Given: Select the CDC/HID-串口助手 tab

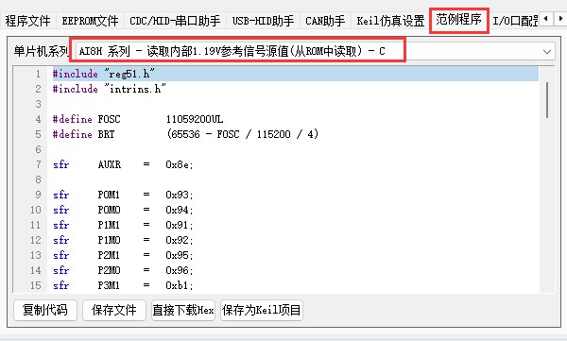Looking at the screenshot, I should tap(175, 21).
